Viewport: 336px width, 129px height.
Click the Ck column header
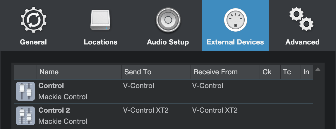click(x=267, y=72)
